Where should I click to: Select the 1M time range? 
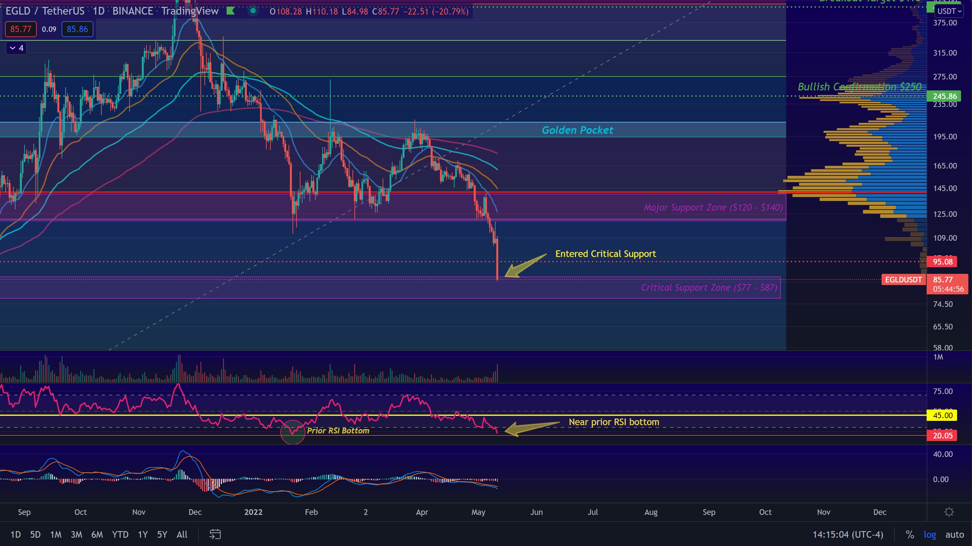[56, 534]
